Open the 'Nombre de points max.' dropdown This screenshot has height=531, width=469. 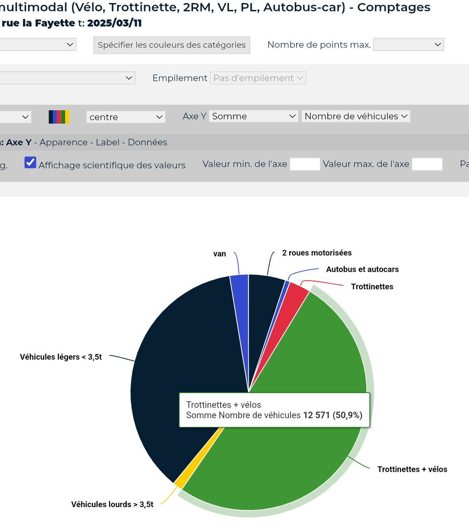(x=408, y=45)
